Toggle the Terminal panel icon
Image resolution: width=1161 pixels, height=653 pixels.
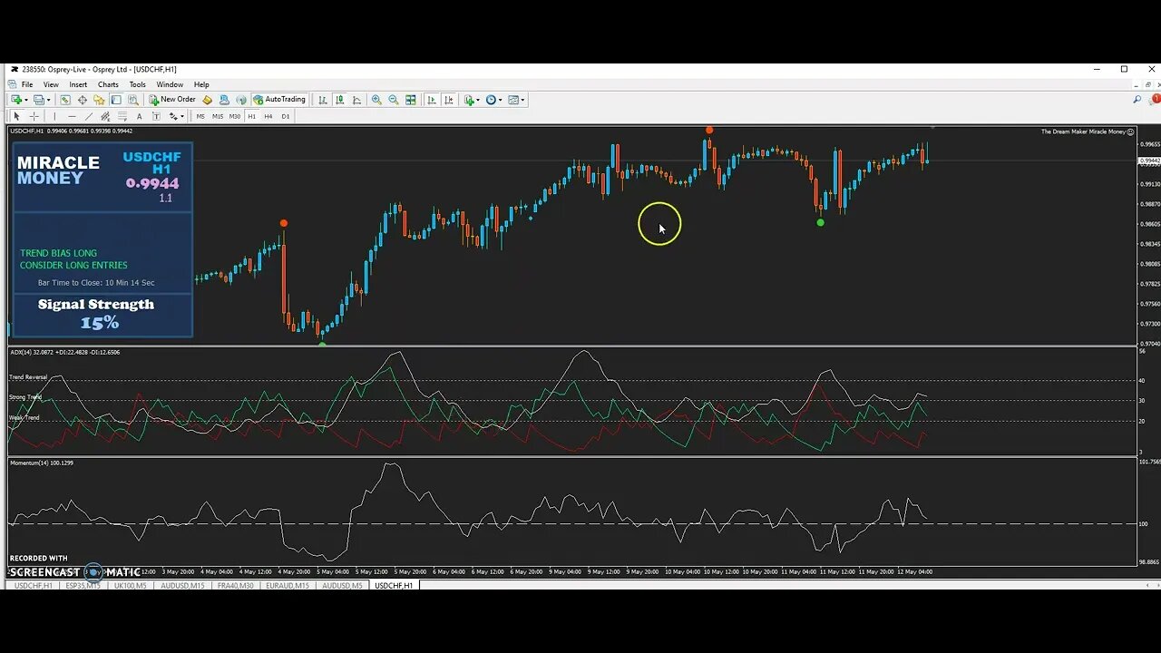coord(116,100)
